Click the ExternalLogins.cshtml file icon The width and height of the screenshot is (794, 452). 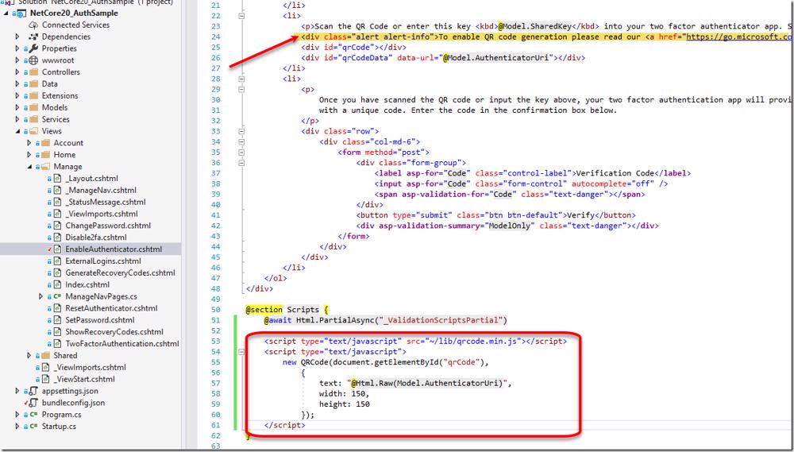(57, 261)
